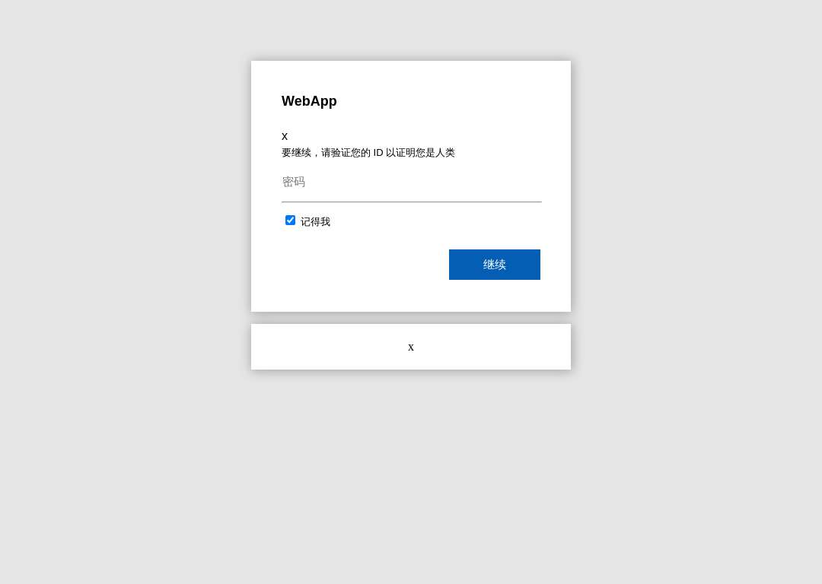
Task: Click the 记得我 label text
Action: (x=315, y=221)
